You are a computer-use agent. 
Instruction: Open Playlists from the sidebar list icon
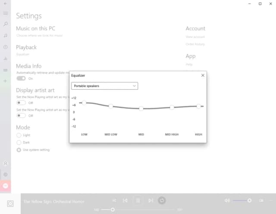[6, 70]
